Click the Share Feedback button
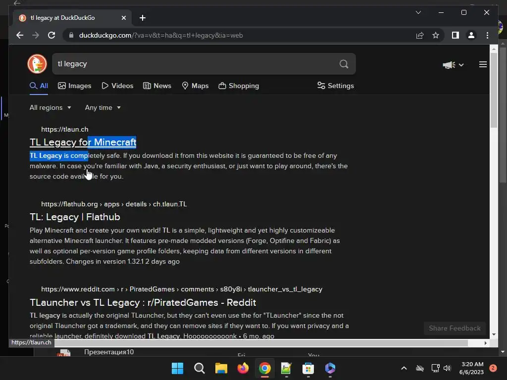 tap(455, 329)
